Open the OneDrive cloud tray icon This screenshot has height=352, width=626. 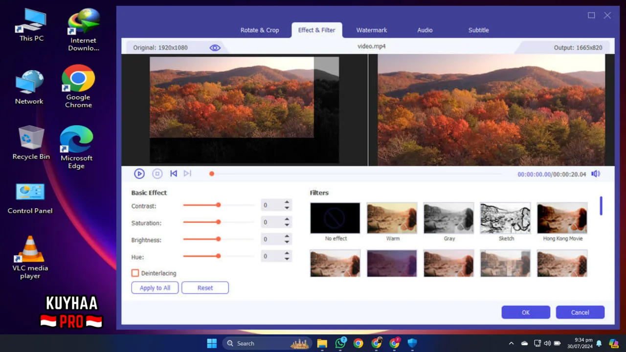click(x=525, y=343)
